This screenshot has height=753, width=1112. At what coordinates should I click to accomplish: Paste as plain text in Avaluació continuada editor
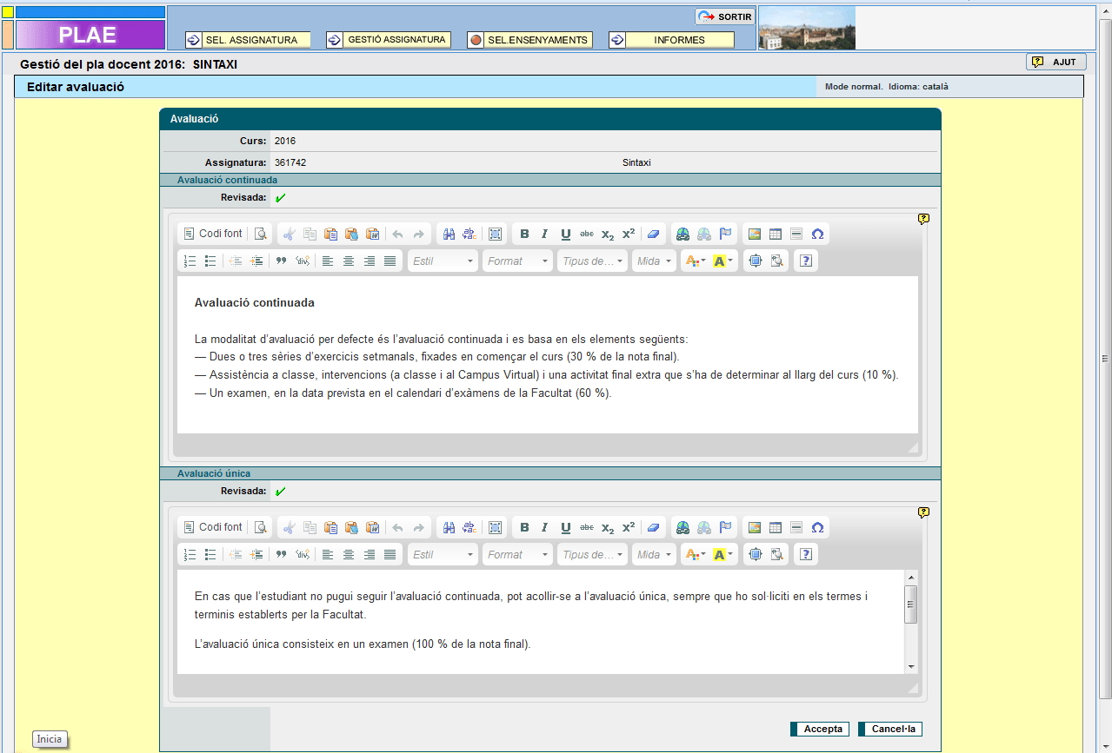[x=351, y=234]
